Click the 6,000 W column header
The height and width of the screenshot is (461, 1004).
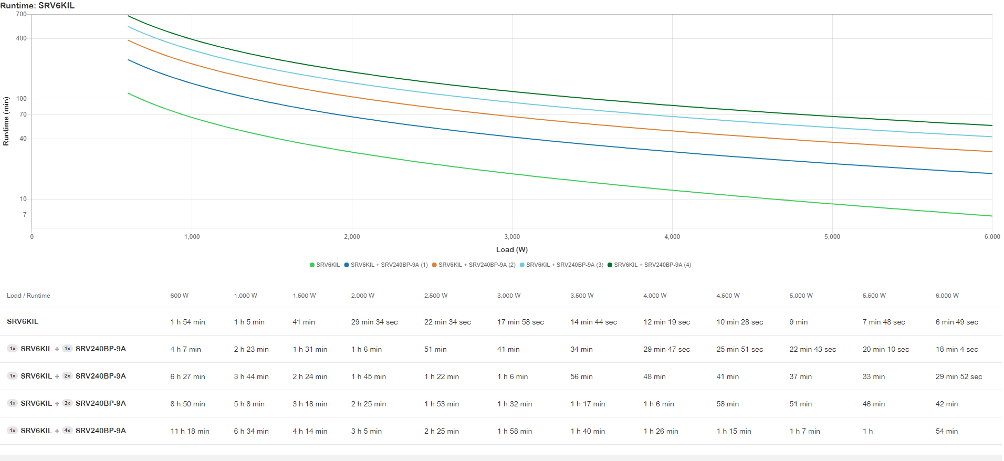pos(947,296)
